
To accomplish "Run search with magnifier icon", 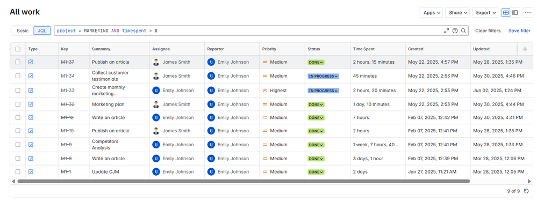I will (463, 31).
